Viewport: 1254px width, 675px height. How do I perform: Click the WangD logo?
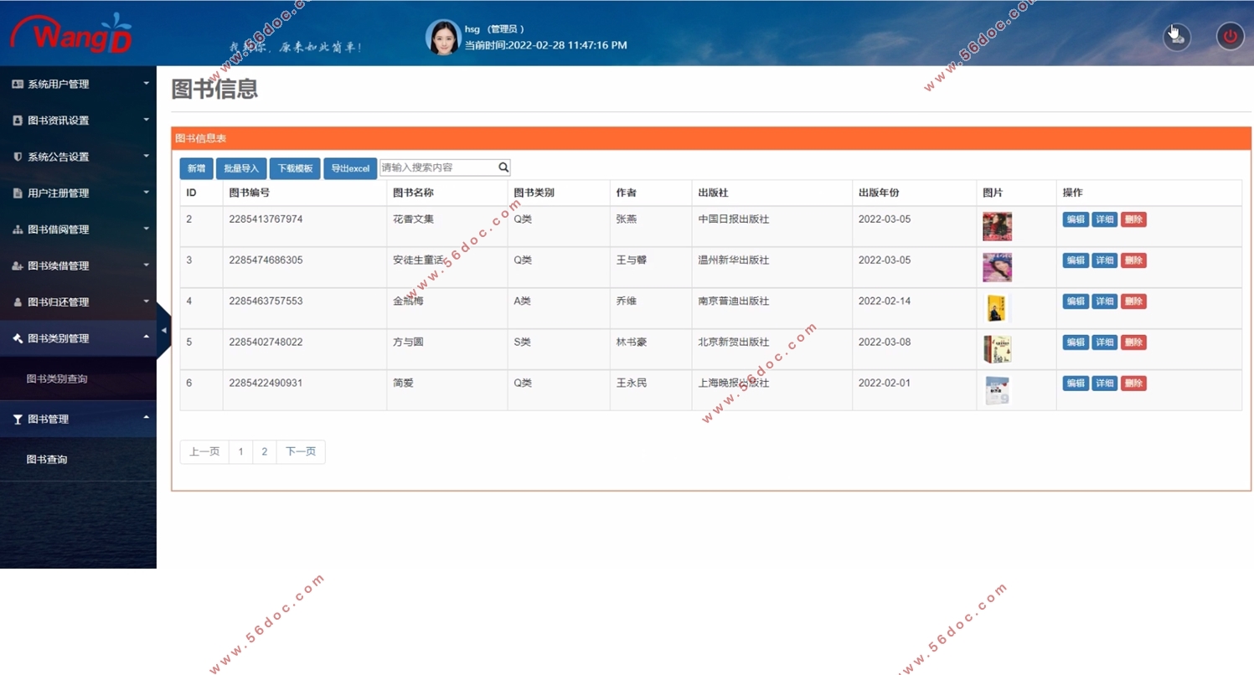71,33
